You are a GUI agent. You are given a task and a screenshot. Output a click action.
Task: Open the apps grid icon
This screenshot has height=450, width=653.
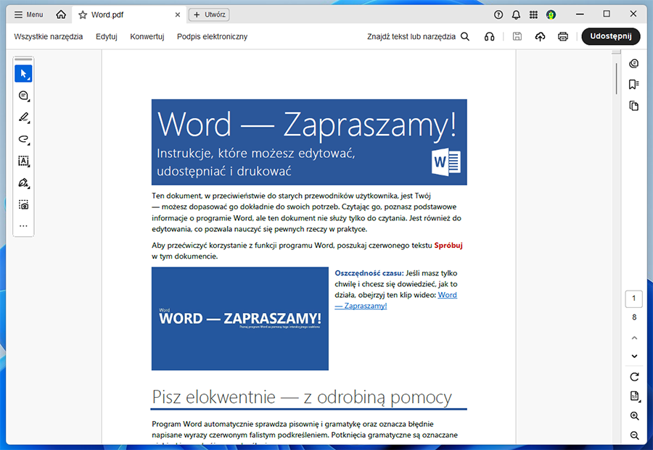tap(533, 15)
